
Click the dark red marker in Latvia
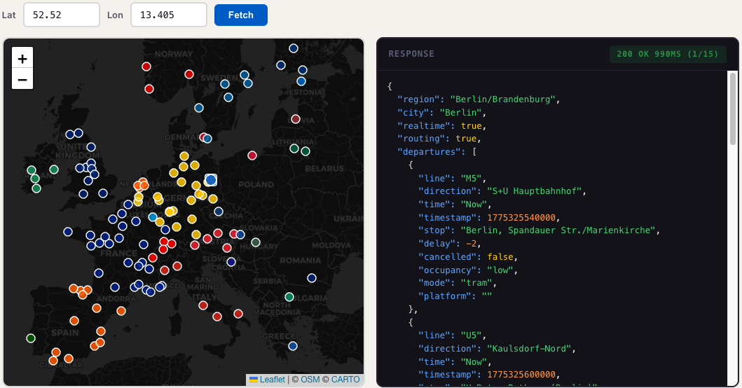click(295, 119)
